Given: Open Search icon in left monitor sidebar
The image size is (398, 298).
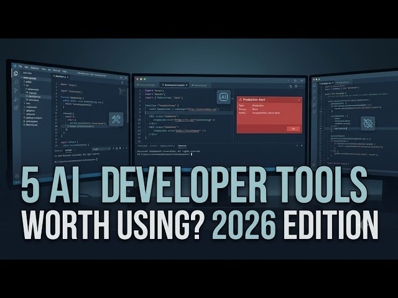Looking at the screenshot, I should click(16, 82).
